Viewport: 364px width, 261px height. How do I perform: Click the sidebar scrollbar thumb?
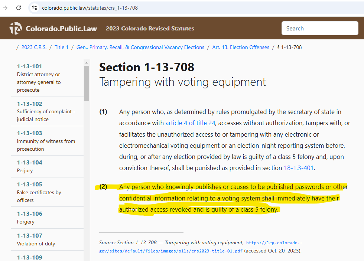tap(87, 83)
